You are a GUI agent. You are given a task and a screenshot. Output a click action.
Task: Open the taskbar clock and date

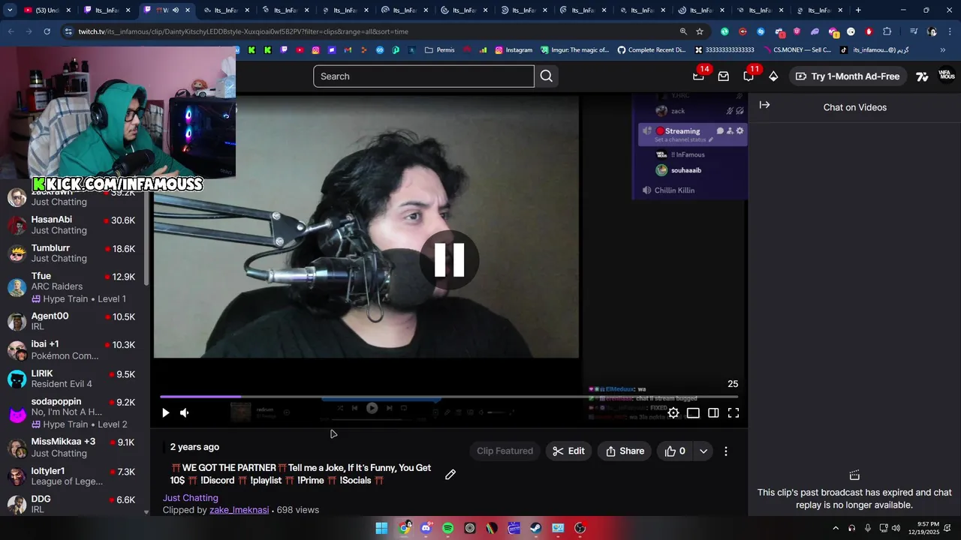click(925, 528)
